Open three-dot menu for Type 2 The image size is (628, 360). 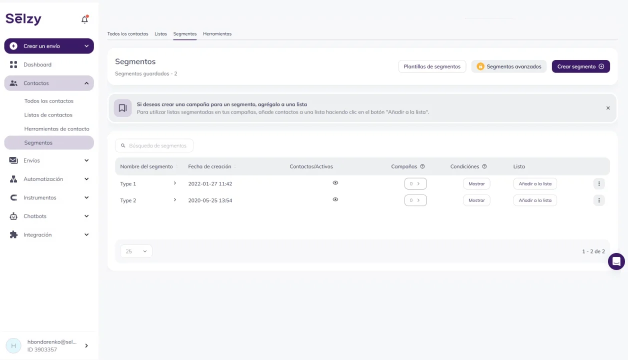pyautogui.click(x=599, y=200)
